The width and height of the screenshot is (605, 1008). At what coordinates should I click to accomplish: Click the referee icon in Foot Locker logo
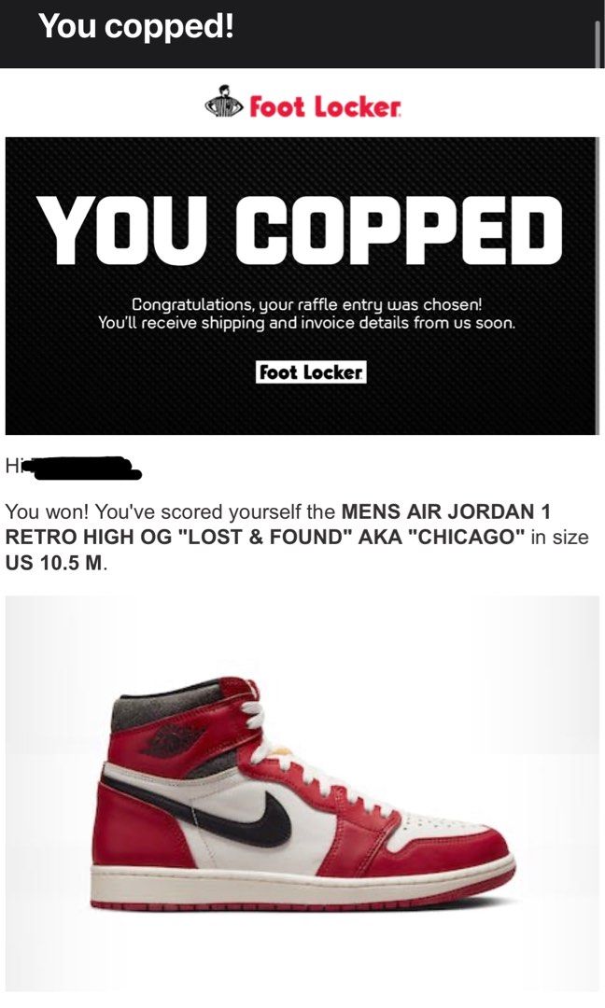pyautogui.click(x=224, y=103)
